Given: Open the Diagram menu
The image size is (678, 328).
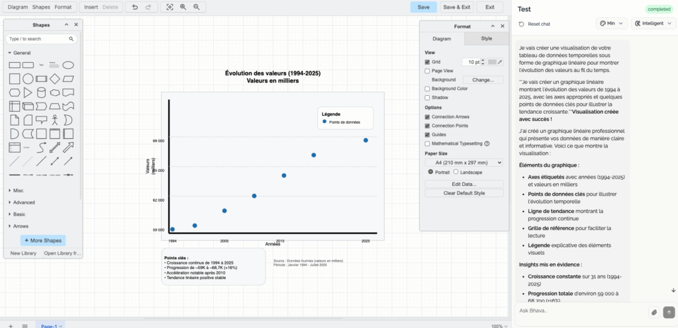Looking at the screenshot, I should click(17, 7).
